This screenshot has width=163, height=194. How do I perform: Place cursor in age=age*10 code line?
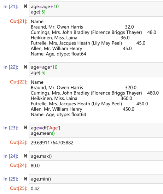pos(44,67)
